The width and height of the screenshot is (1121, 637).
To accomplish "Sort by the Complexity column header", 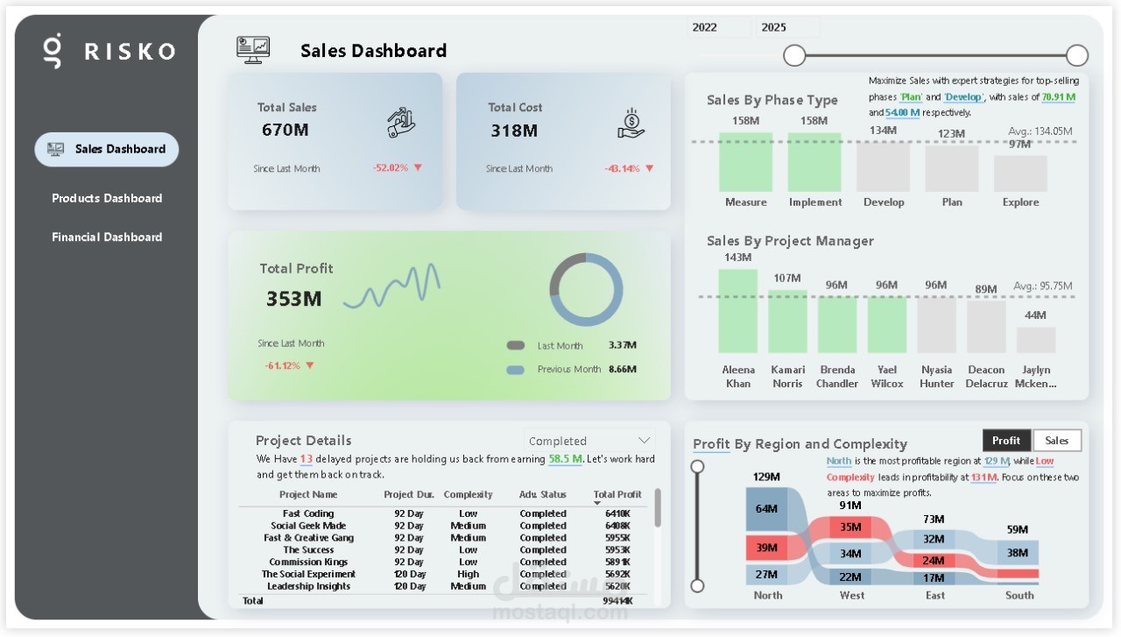I will (469, 494).
